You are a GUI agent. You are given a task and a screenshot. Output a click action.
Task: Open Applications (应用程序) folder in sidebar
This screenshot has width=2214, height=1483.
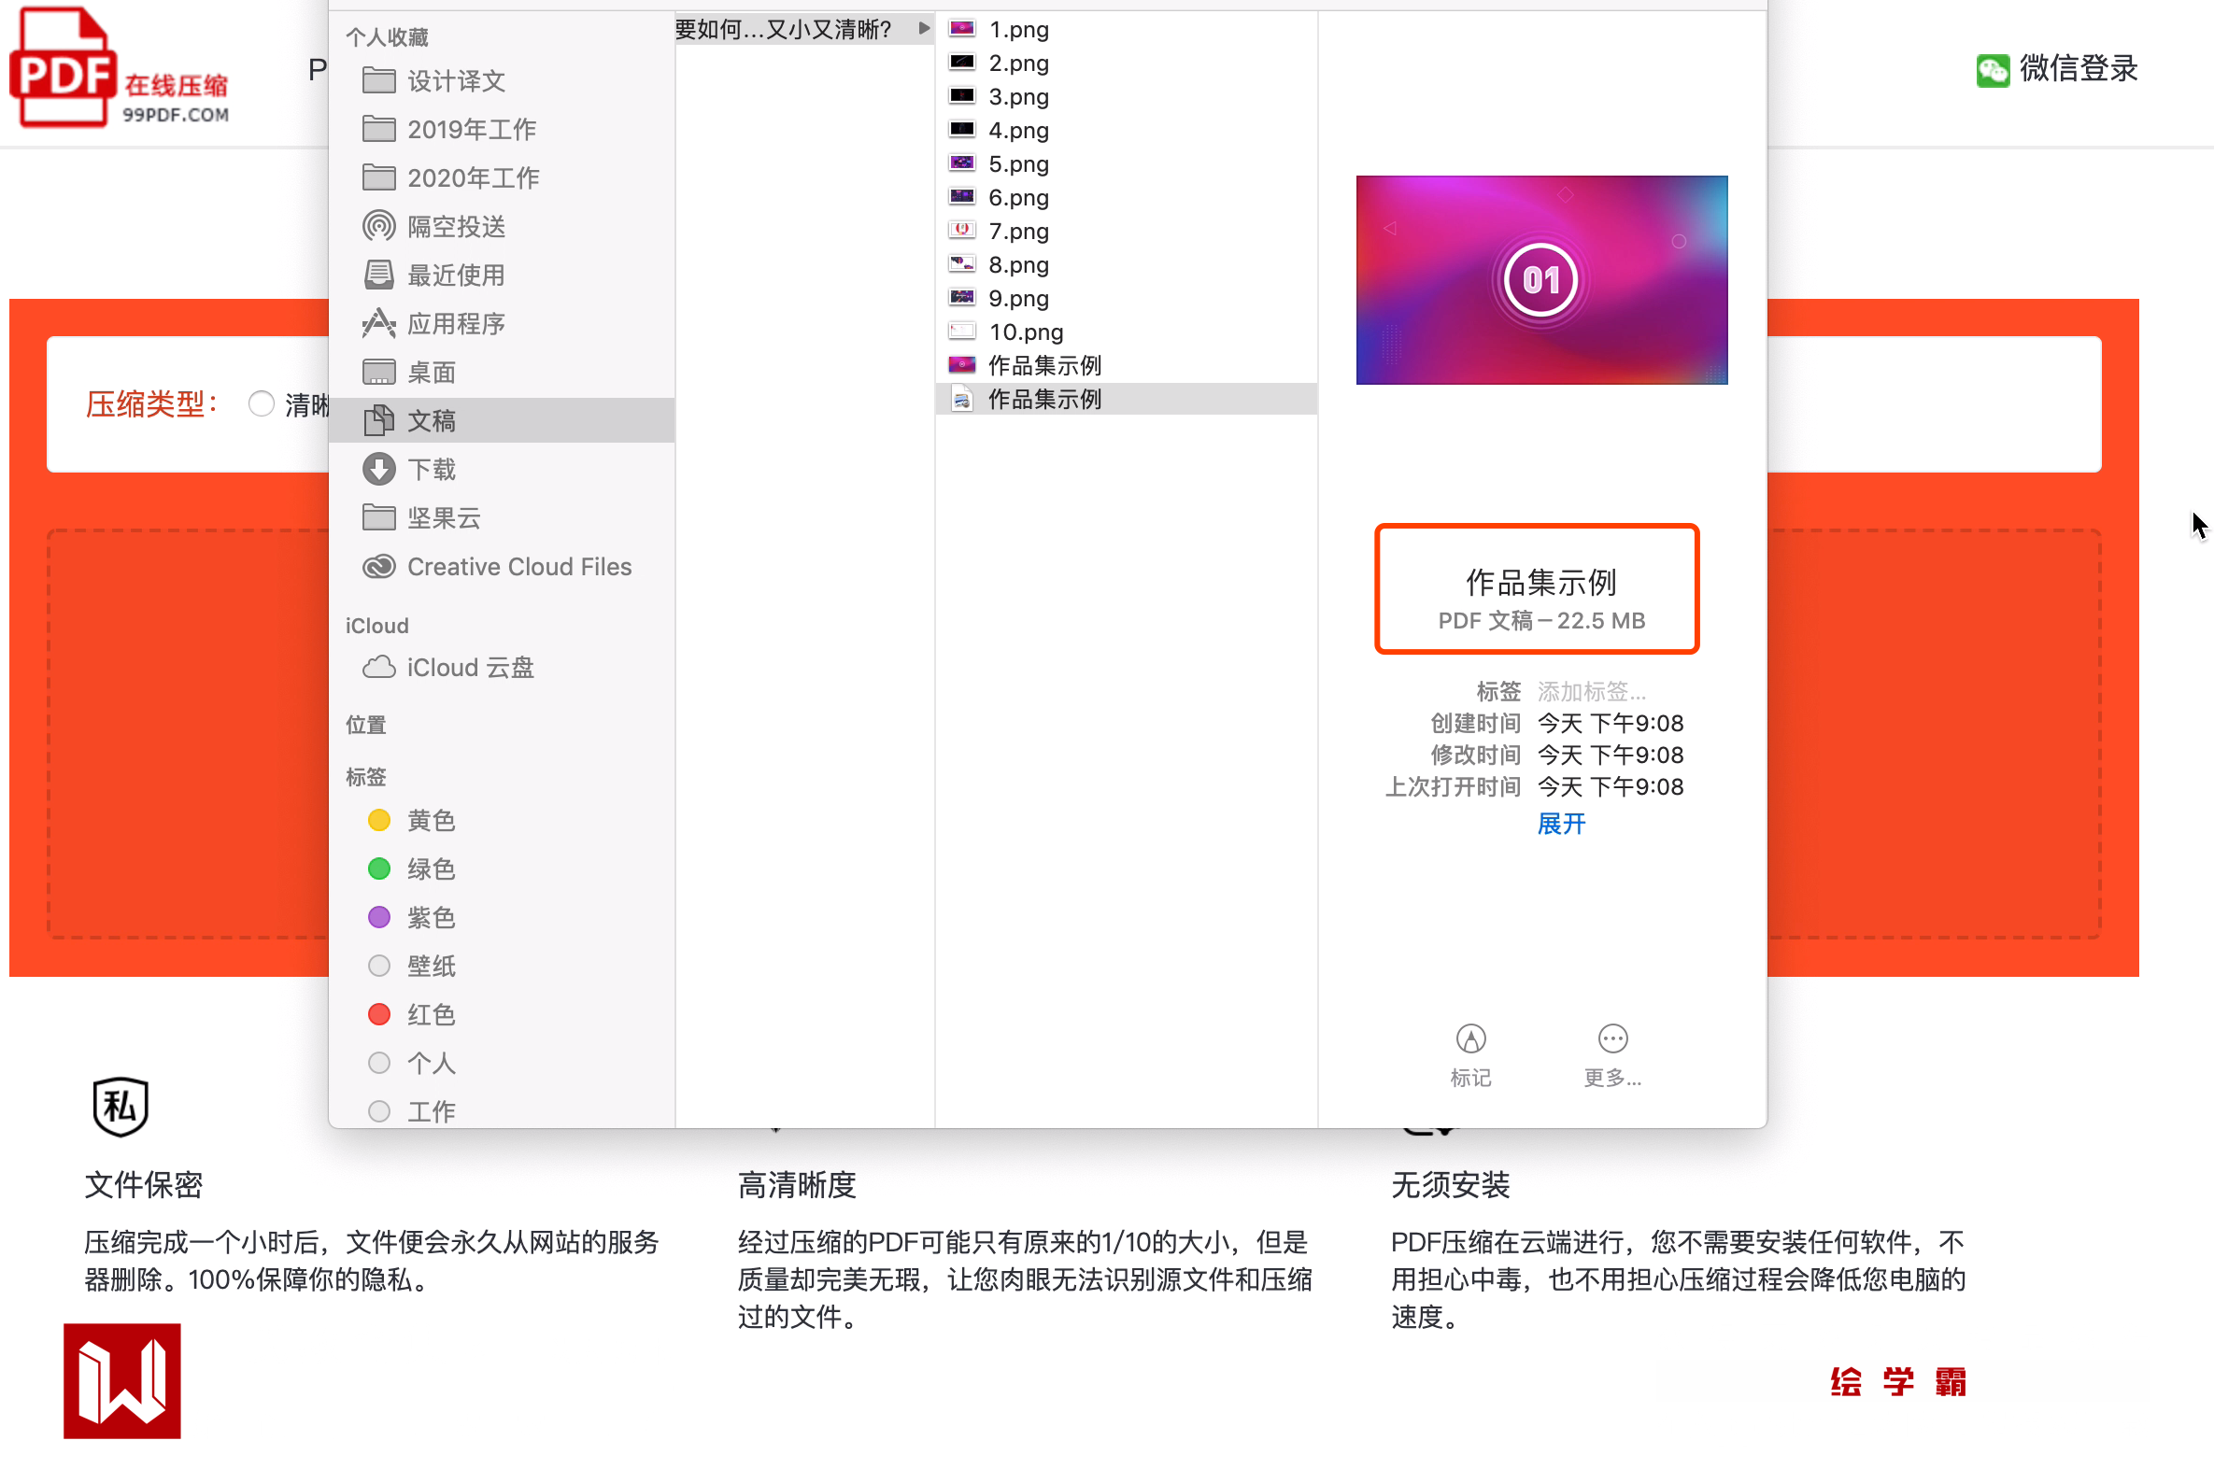point(455,323)
